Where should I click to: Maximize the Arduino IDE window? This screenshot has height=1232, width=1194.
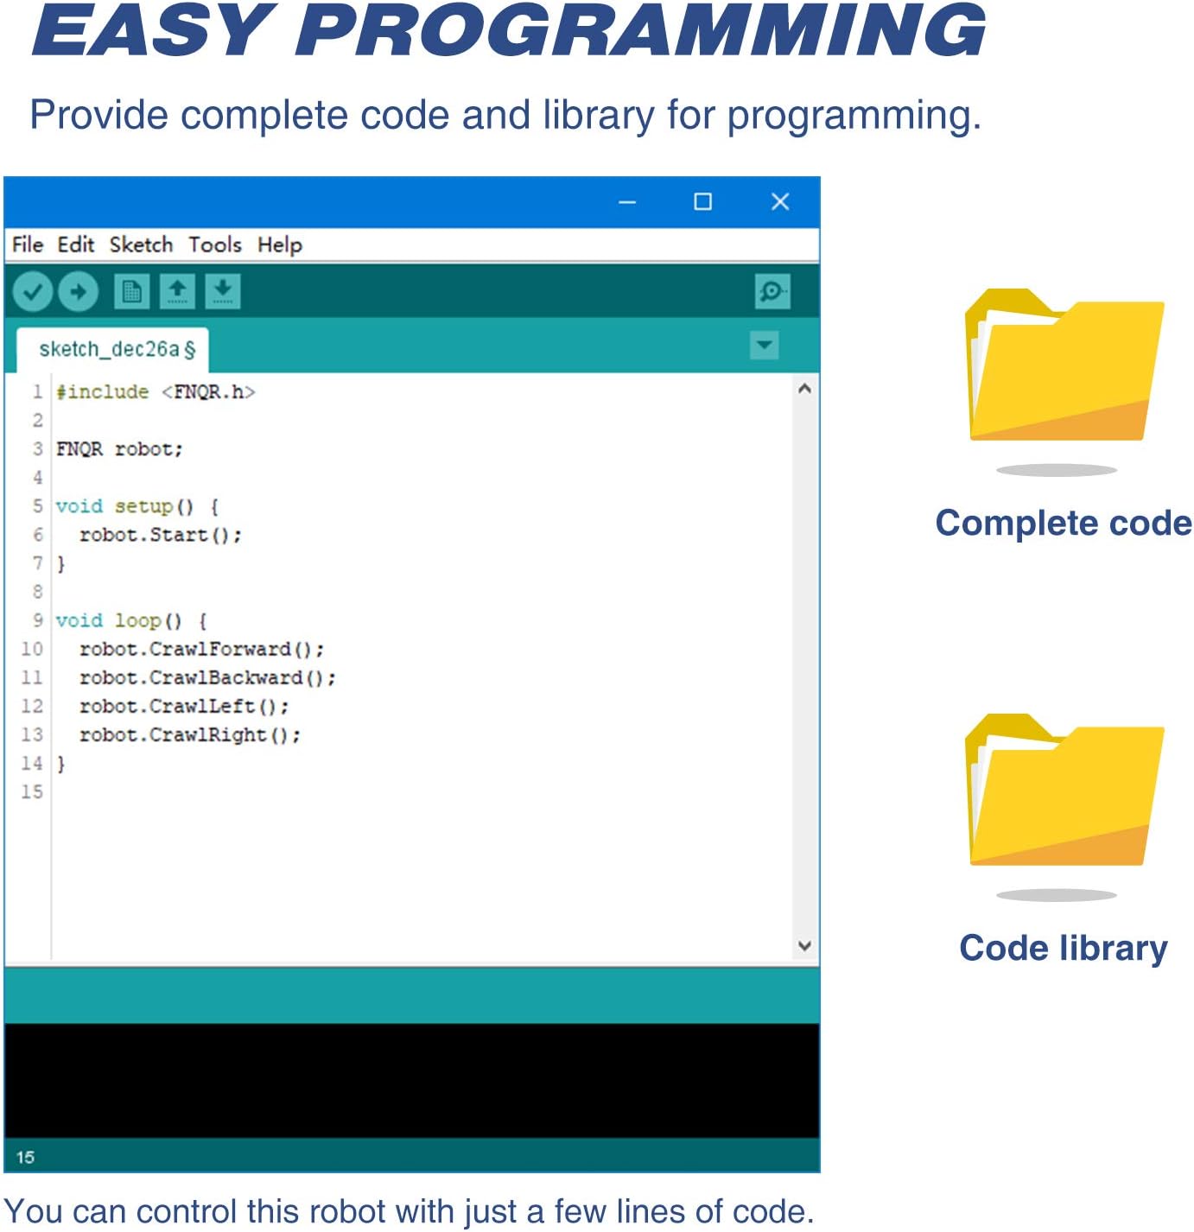[x=703, y=202]
